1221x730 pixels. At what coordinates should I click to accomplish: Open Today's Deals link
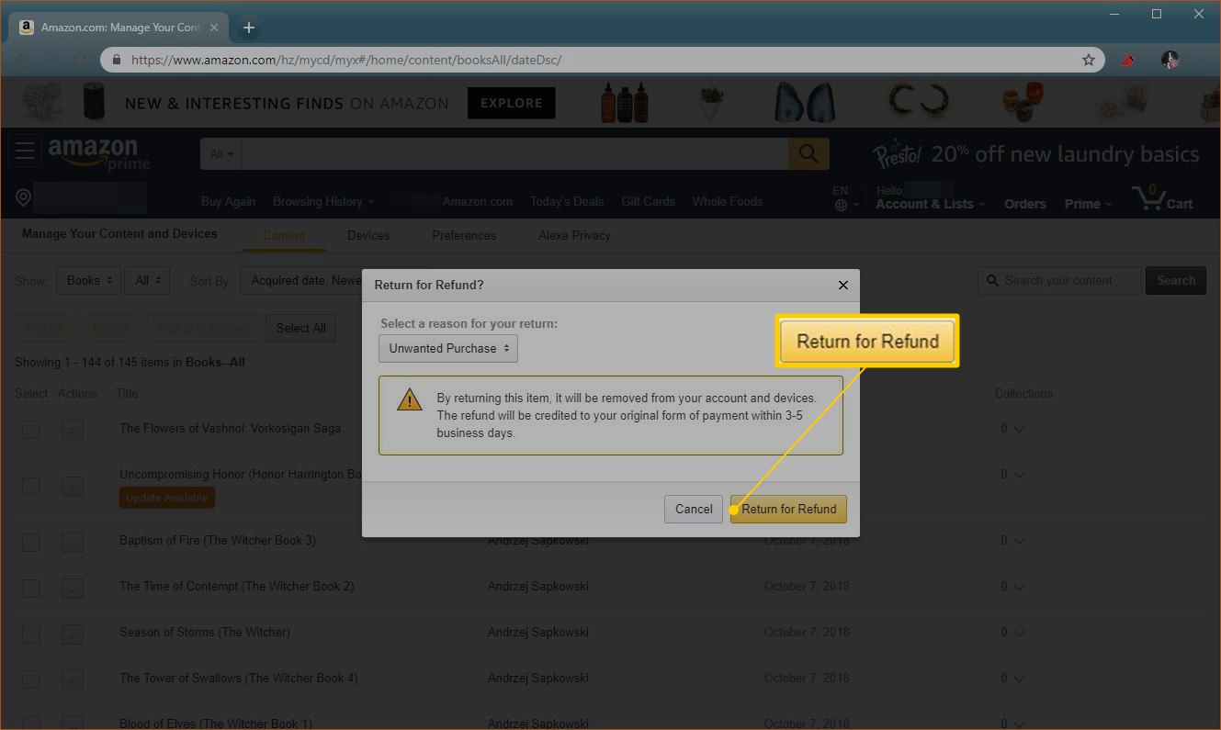567,201
